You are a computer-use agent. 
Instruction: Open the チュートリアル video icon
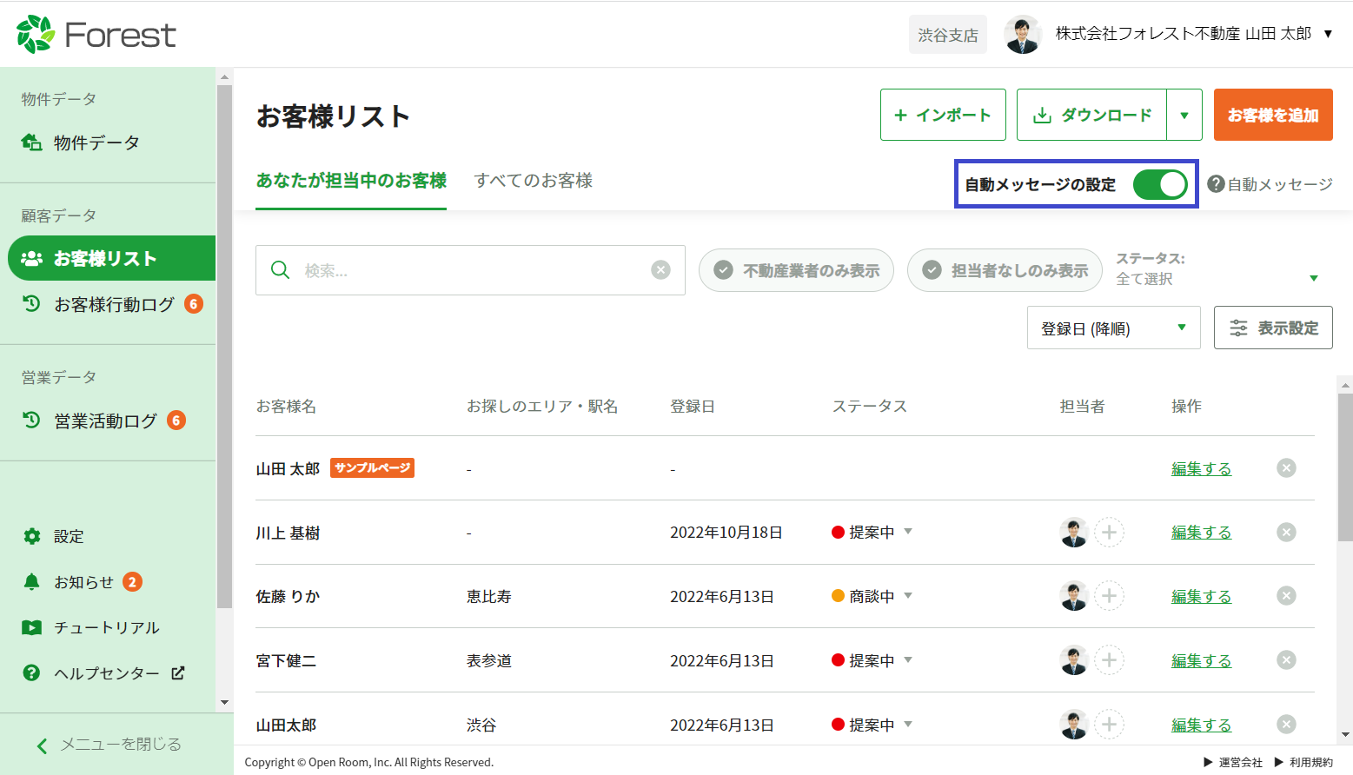32,627
